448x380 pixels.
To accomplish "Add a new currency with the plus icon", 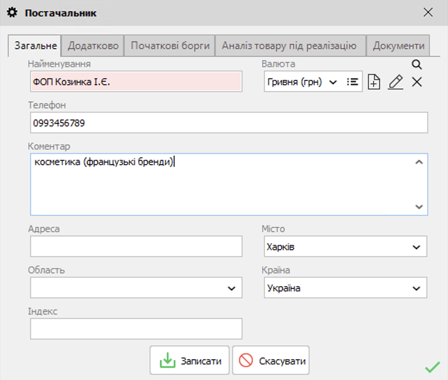I will pyautogui.click(x=374, y=82).
